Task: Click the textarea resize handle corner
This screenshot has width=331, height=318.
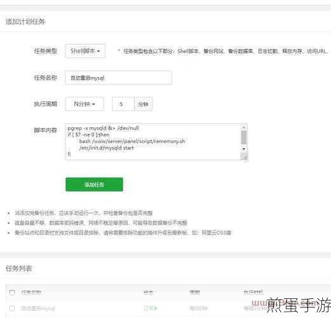Action: pyautogui.click(x=245, y=157)
